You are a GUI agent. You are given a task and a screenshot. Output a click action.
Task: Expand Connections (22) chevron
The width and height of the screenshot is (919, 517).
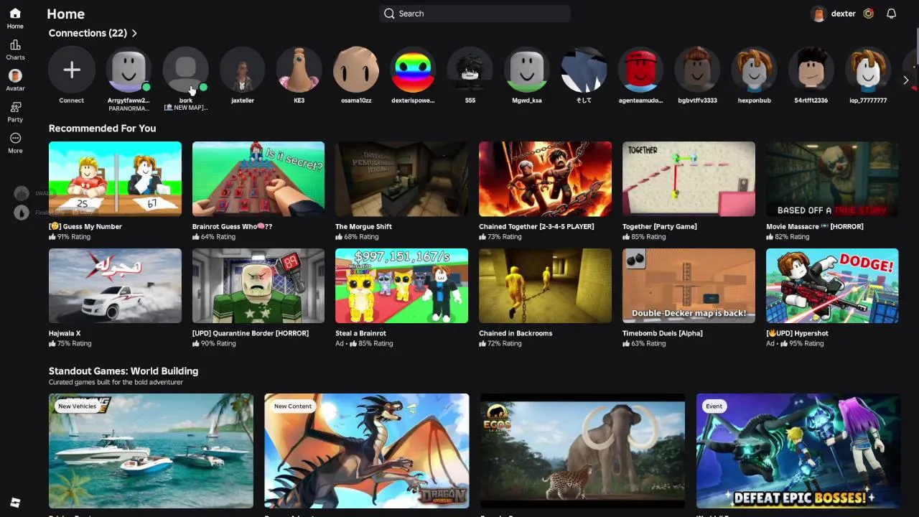point(134,33)
